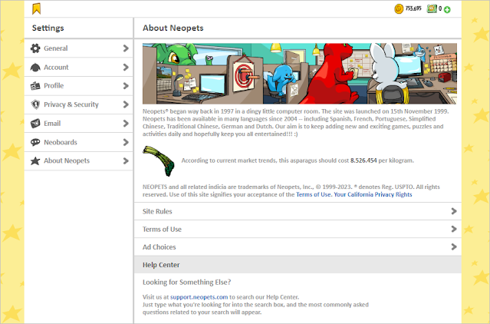The image size is (490, 324).
Task: Open the Terms of Use row
Action: (x=298, y=229)
